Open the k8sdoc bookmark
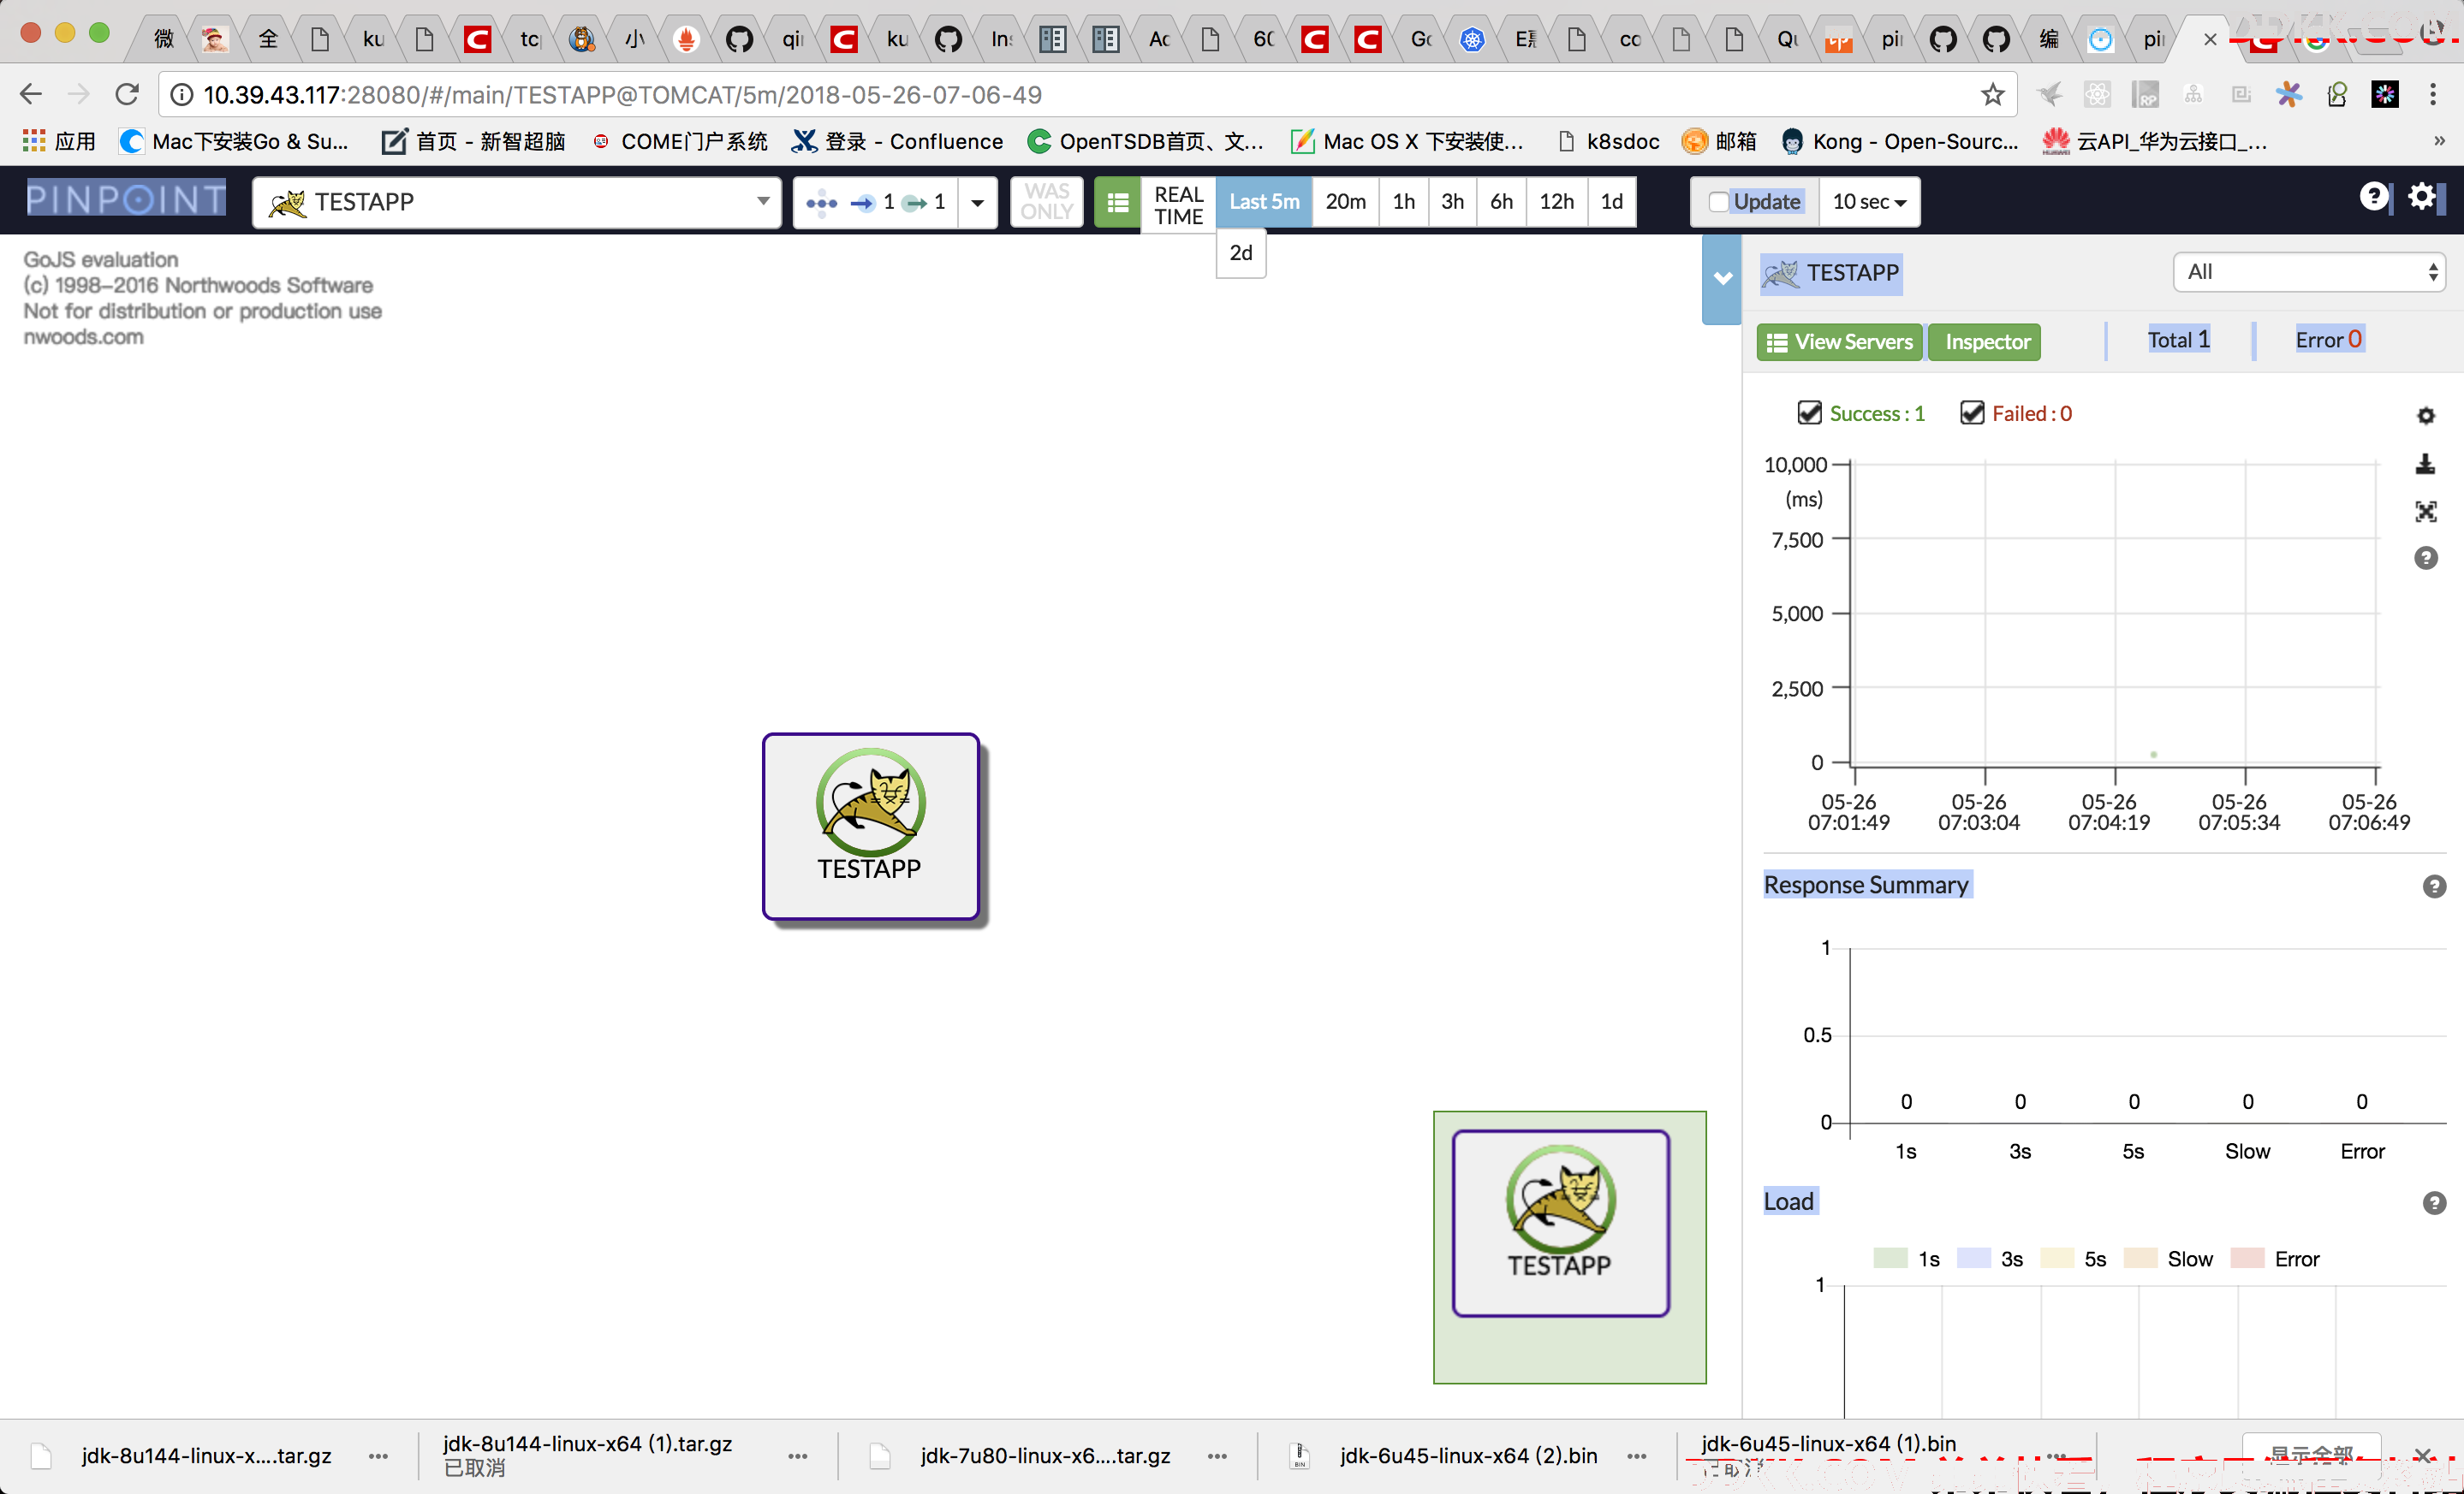The height and width of the screenshot is (1494, 2464). 1609,142
